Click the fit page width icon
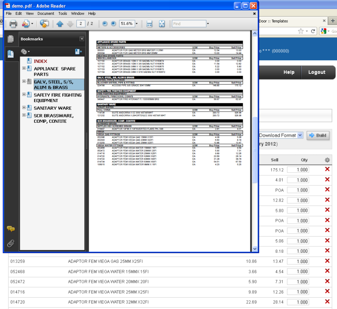Screen dimensions: 337x309 tap(150, 23)
